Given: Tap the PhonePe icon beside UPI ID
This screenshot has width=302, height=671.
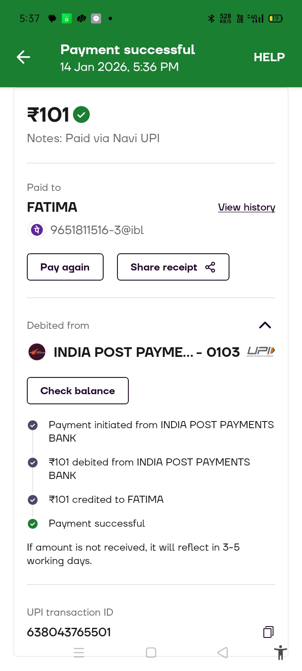Looking at the screenshot, I should point(37,230).
